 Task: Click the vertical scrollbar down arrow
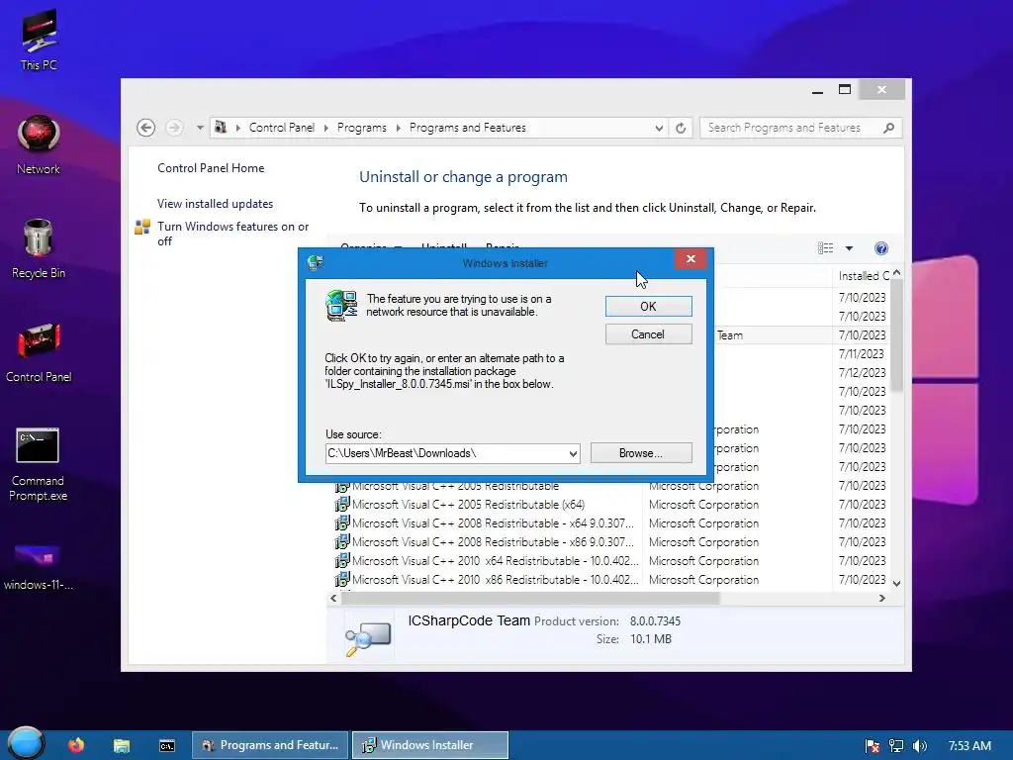tap(896, 583)
